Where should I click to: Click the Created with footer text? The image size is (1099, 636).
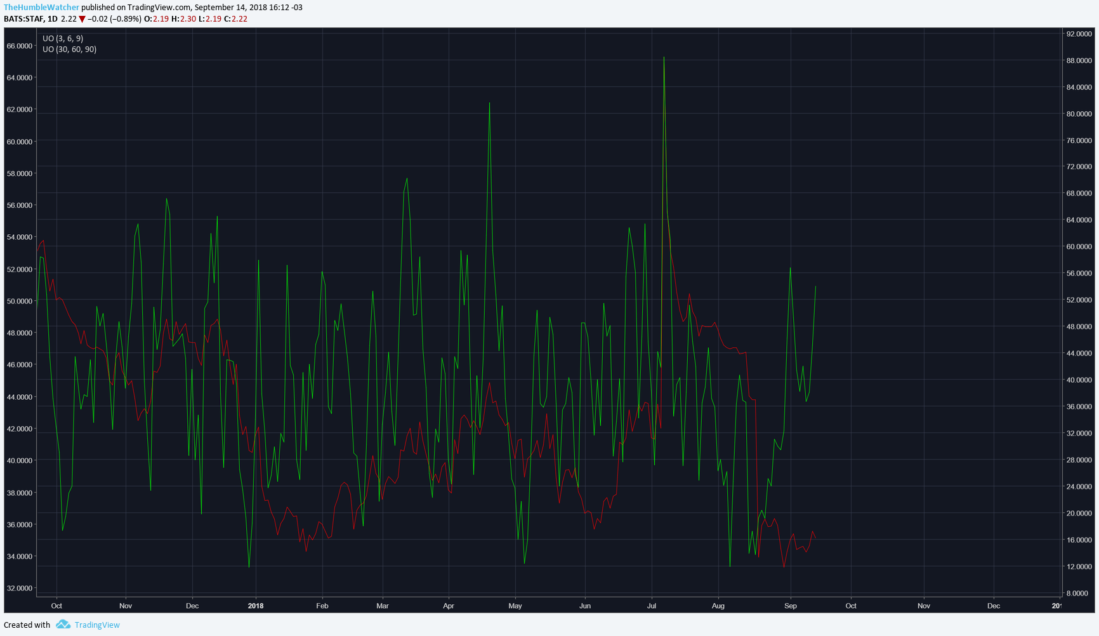(27, 625)
